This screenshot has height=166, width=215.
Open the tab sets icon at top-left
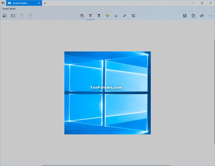3,3
